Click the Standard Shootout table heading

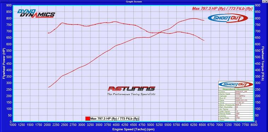(x=236, y=89)
